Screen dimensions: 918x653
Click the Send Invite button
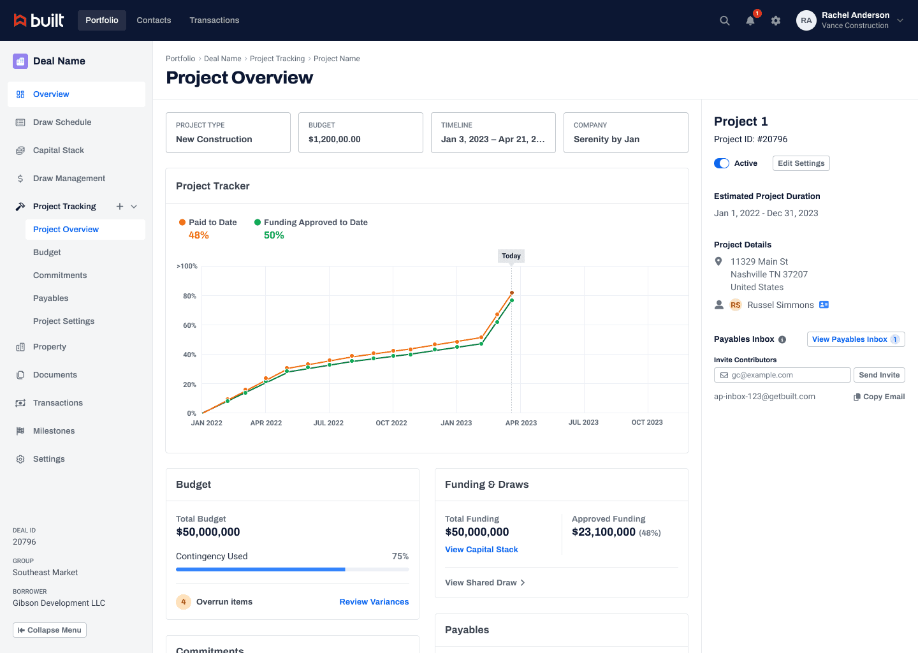879,375
